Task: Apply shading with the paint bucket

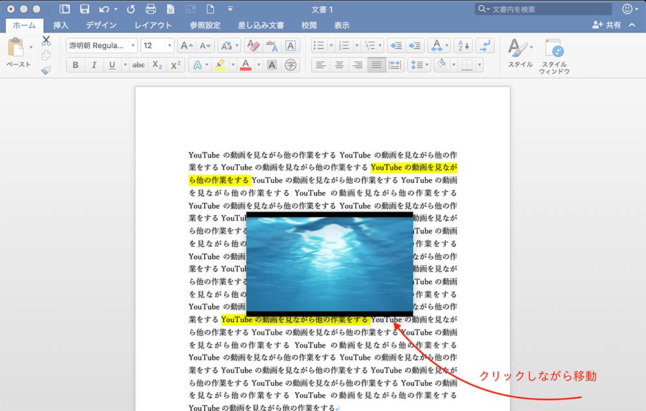Action: coord(441,65)
